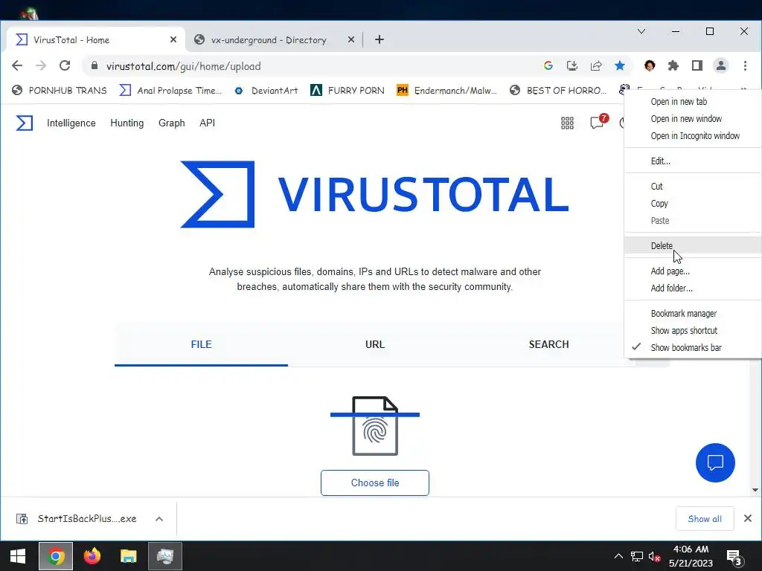The image size is (762, 571).
Task: Click the fingerprint file upload icon
Action: coord(375,426)
